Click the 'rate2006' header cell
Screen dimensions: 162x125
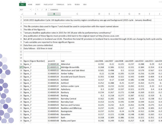click(99, 61)
